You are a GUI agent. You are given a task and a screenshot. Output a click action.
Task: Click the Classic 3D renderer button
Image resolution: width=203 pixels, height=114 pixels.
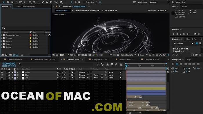163,11
